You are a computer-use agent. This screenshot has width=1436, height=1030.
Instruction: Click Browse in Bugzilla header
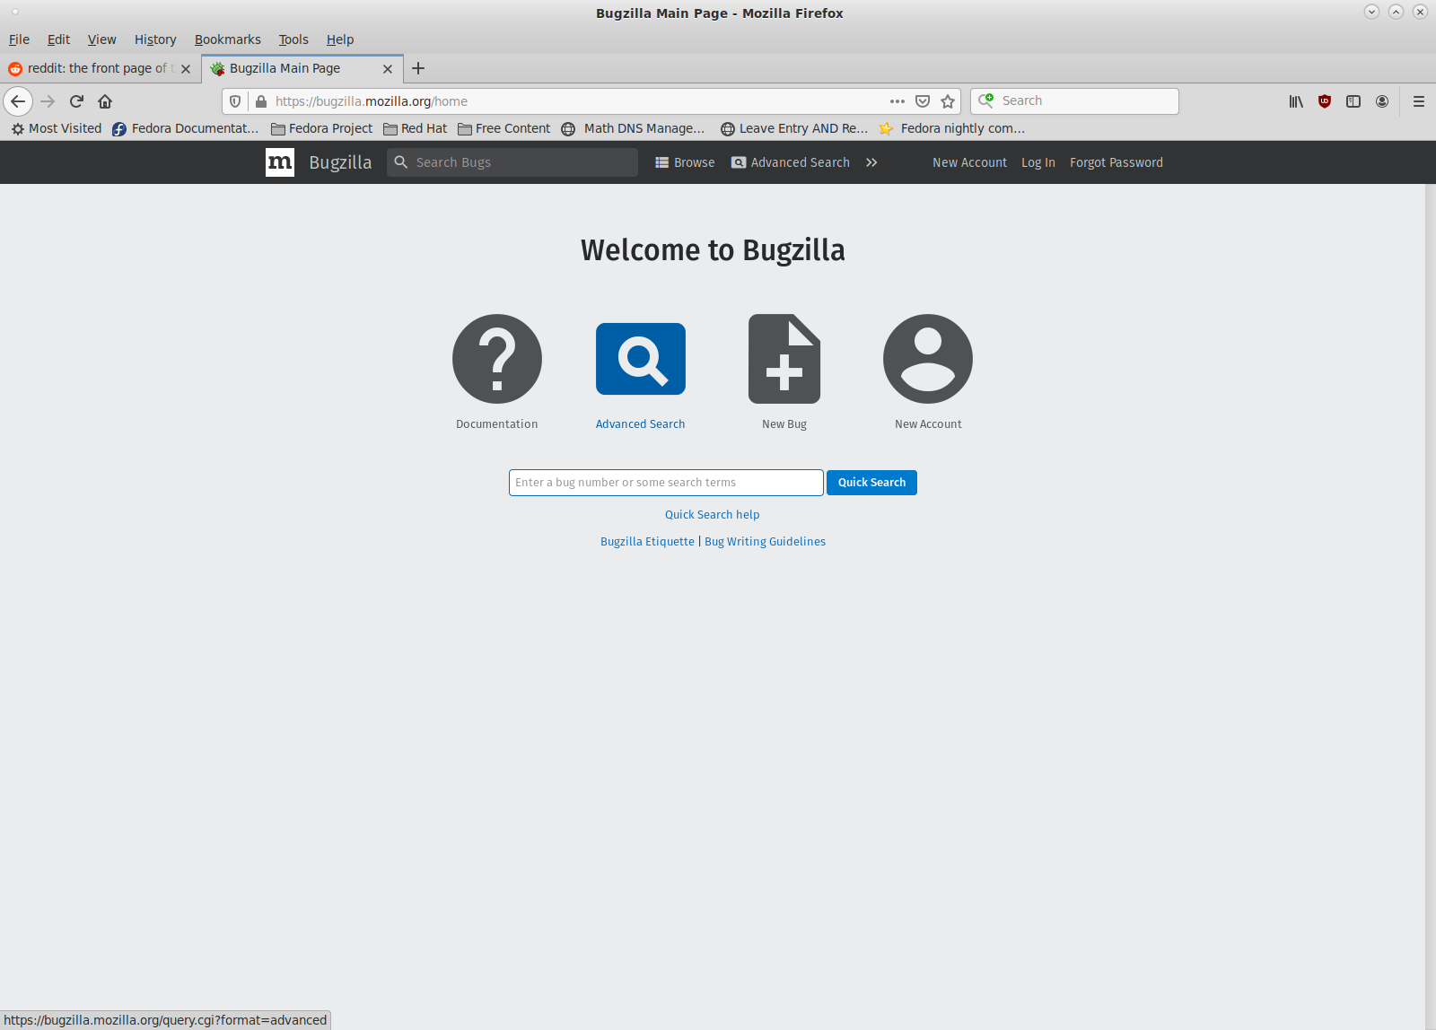click(x=685, y=162)
